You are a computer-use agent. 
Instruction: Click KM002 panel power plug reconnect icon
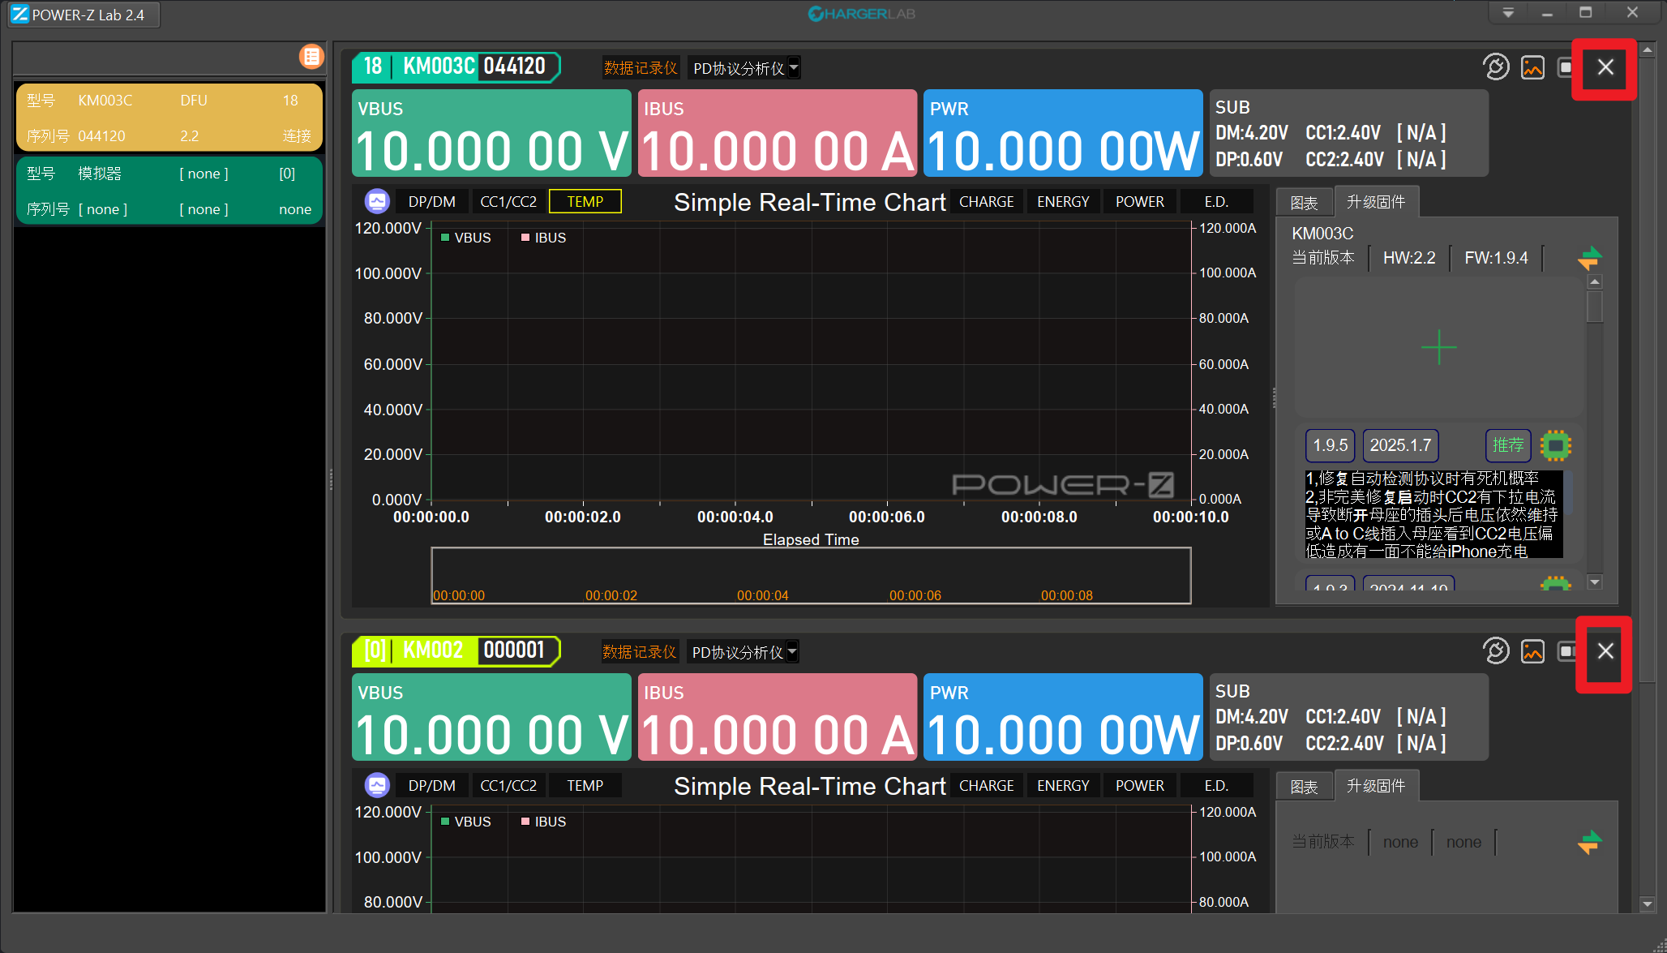(x=1496, y=651)
